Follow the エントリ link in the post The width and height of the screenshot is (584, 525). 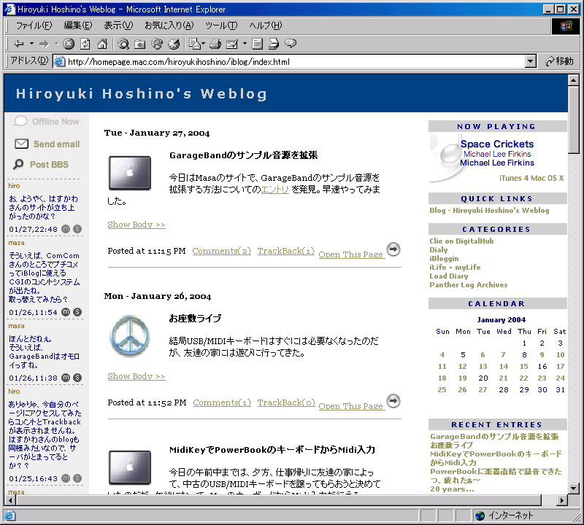[275, 190]
